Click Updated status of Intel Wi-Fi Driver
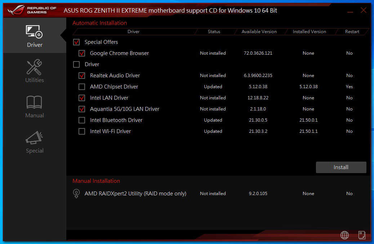The width and height of the screenshot is (374, 244). [x=213, y=131]
